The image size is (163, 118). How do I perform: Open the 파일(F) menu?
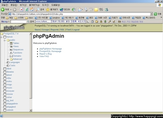[x=5, y=5]
